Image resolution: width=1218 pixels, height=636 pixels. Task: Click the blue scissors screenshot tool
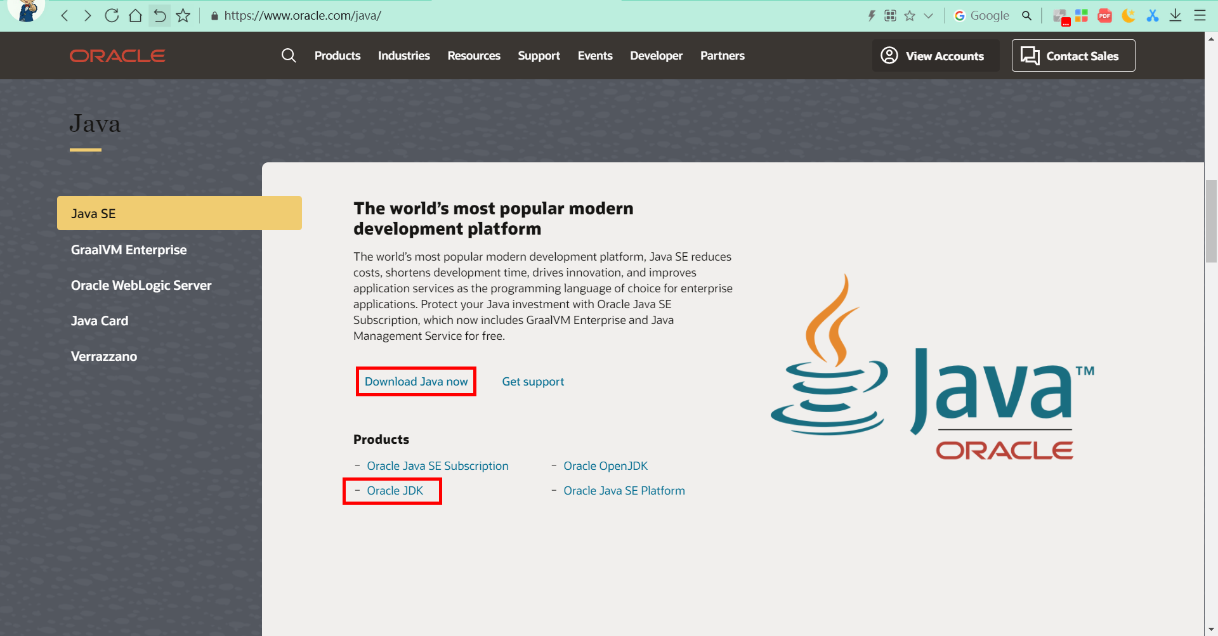(1153, 16)
